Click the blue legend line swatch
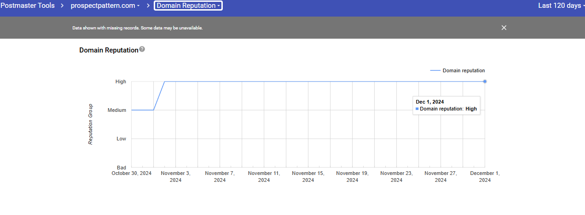The height and width of the screenshot is (215, 585). pos(435,70)
